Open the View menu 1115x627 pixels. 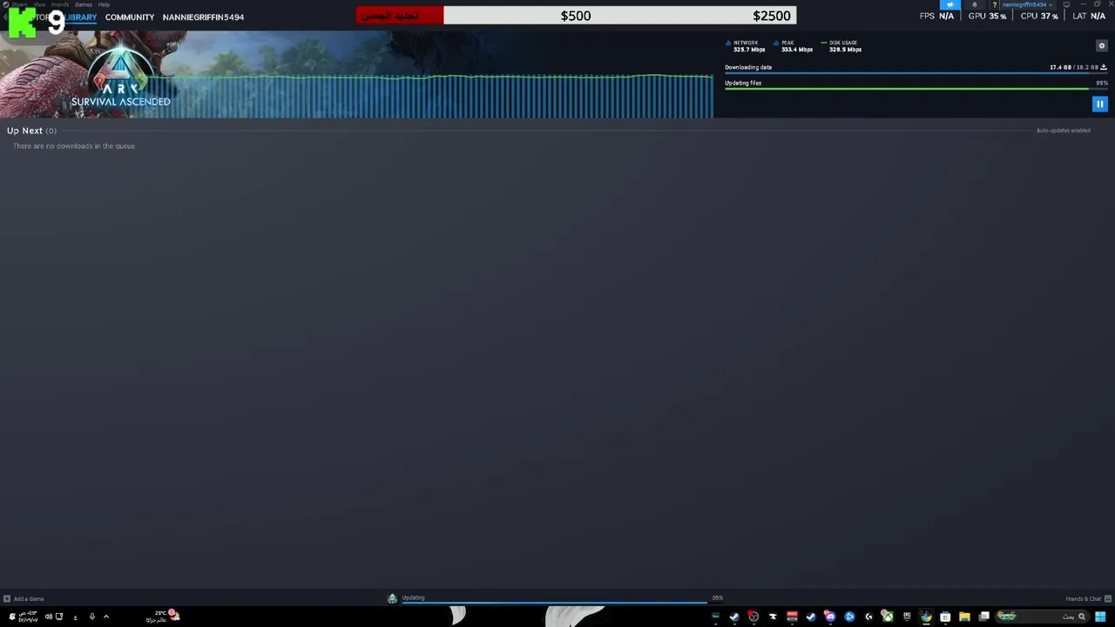pos(39,4)
